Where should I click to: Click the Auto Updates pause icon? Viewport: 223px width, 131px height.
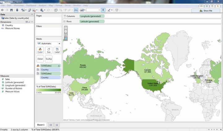pos(42,10)
